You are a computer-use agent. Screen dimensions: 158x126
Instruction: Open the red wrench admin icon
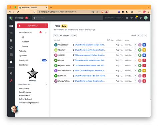[11, 81]
